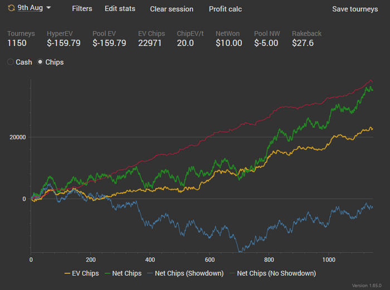Click Save tourneys
Viewport: 390px width, 290px height.
(355, 9)
